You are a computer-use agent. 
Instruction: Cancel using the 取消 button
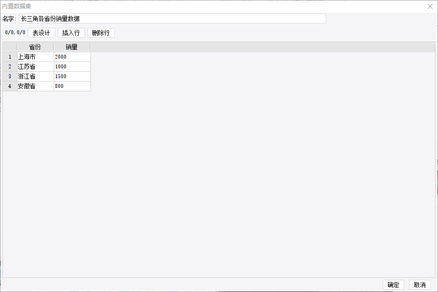pyautogui.click(x=419, y=285)
